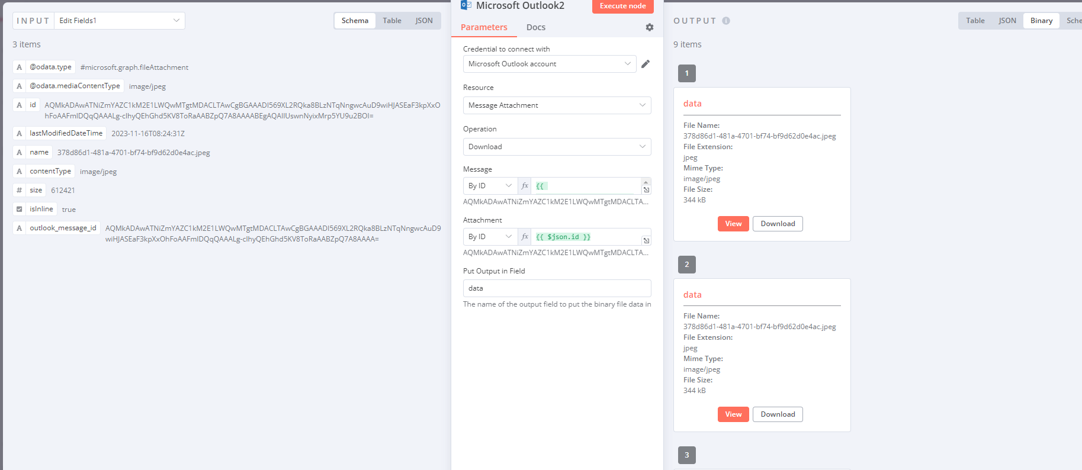Open node settings via gear icon
Screen dimensions: 1082x470
coord(650,27)
